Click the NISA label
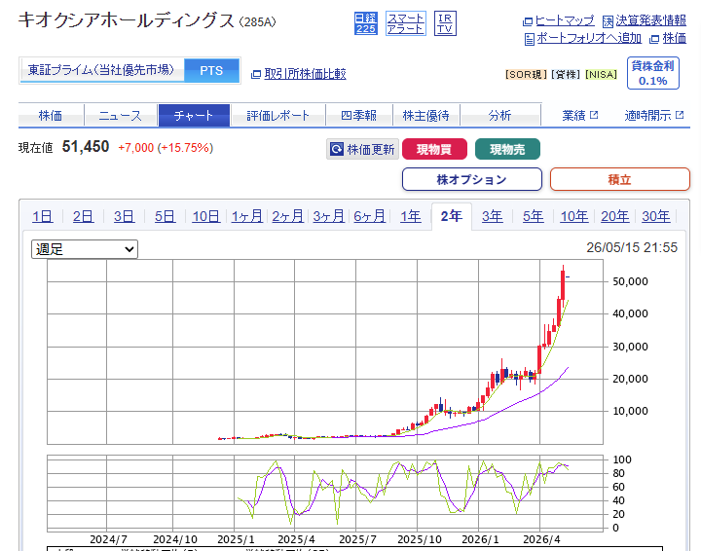The image size is (701, 551). (x=602, y=74)
